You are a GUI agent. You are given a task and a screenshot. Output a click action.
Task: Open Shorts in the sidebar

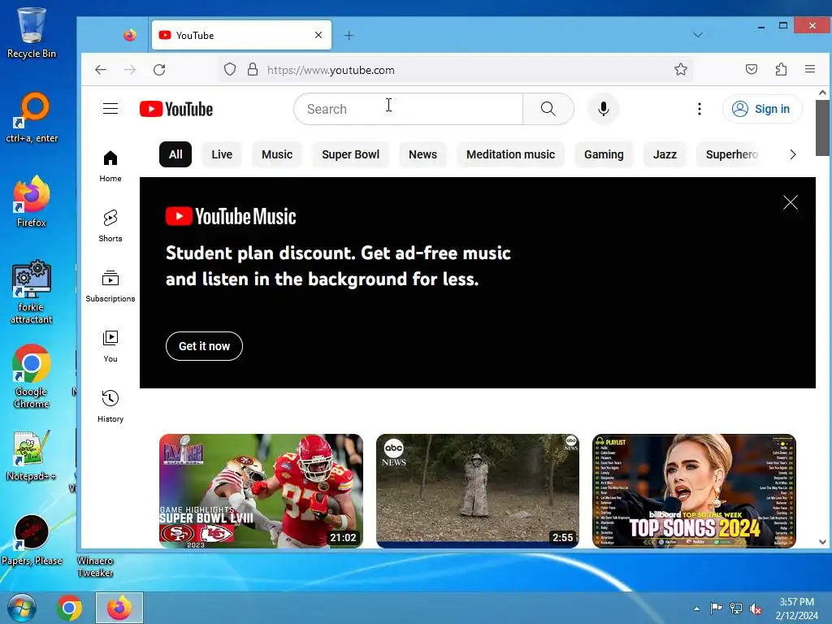tap(110, 226)
